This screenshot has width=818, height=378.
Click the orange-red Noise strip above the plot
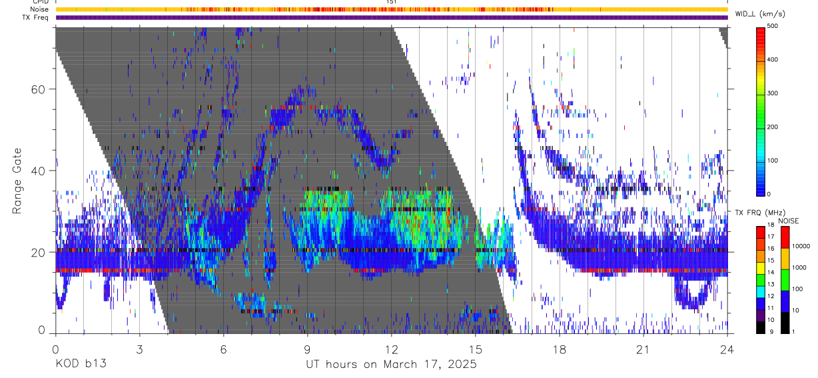point(392,9)
